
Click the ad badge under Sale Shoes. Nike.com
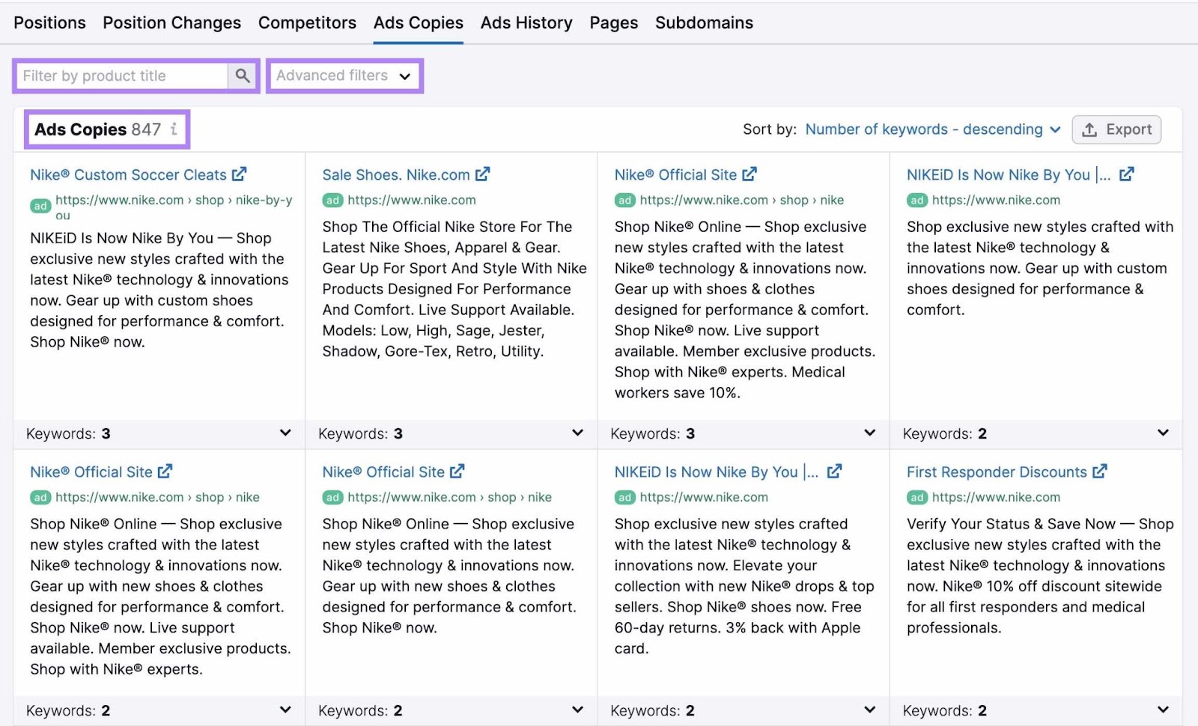pos(333,200)
